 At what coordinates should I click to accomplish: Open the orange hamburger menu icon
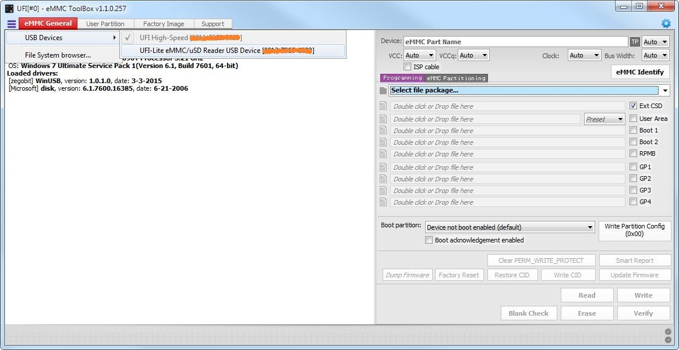(x=11, y=24)
